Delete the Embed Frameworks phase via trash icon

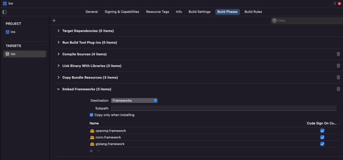338,89
